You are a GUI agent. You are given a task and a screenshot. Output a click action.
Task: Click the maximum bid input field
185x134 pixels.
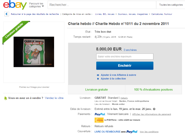click(x=125, y=57)
